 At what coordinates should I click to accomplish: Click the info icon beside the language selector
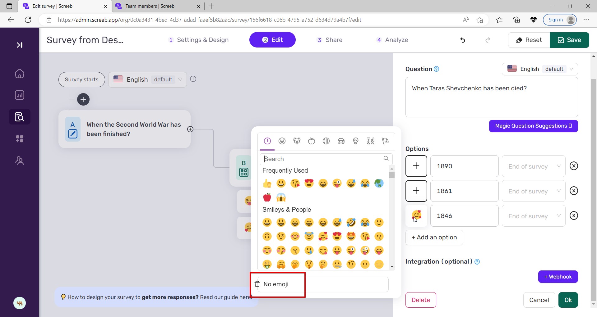[x=193, y=79]
